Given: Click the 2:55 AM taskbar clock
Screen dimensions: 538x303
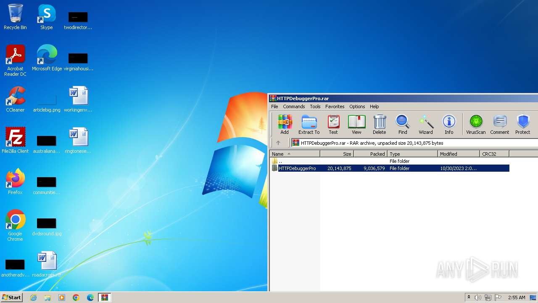Looking at the screenshot, I should [517, 298].
